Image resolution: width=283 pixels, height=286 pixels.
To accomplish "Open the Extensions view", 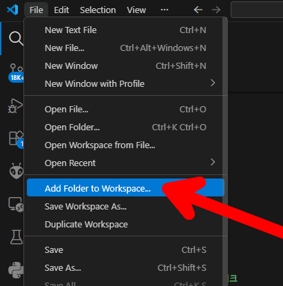I will pos(16,139).
